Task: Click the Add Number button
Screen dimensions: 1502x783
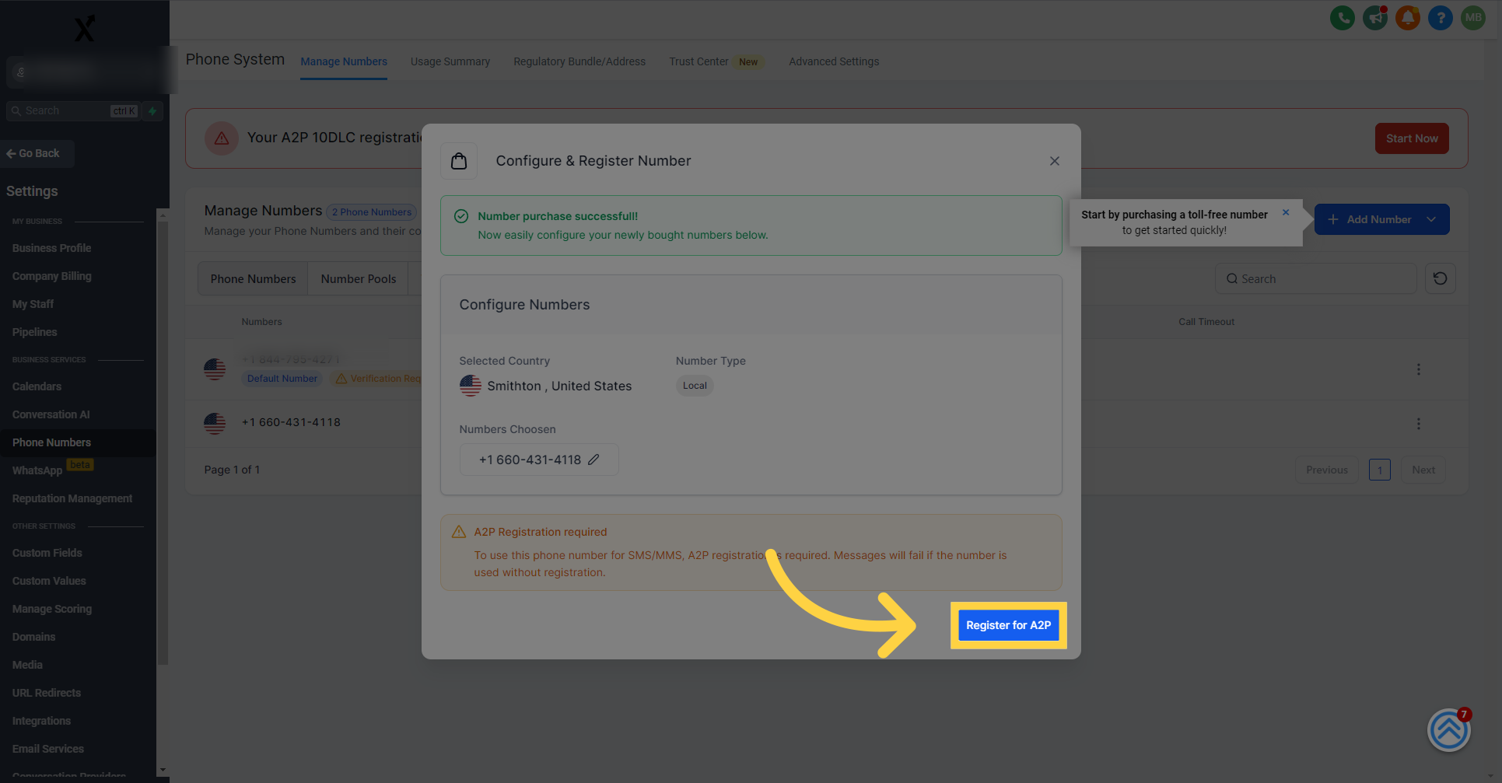Action: [x=1381, y=219]
